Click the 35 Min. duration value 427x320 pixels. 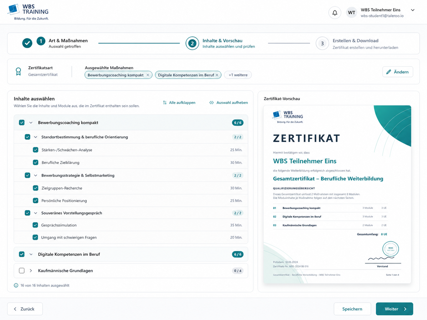coord(236,225)
